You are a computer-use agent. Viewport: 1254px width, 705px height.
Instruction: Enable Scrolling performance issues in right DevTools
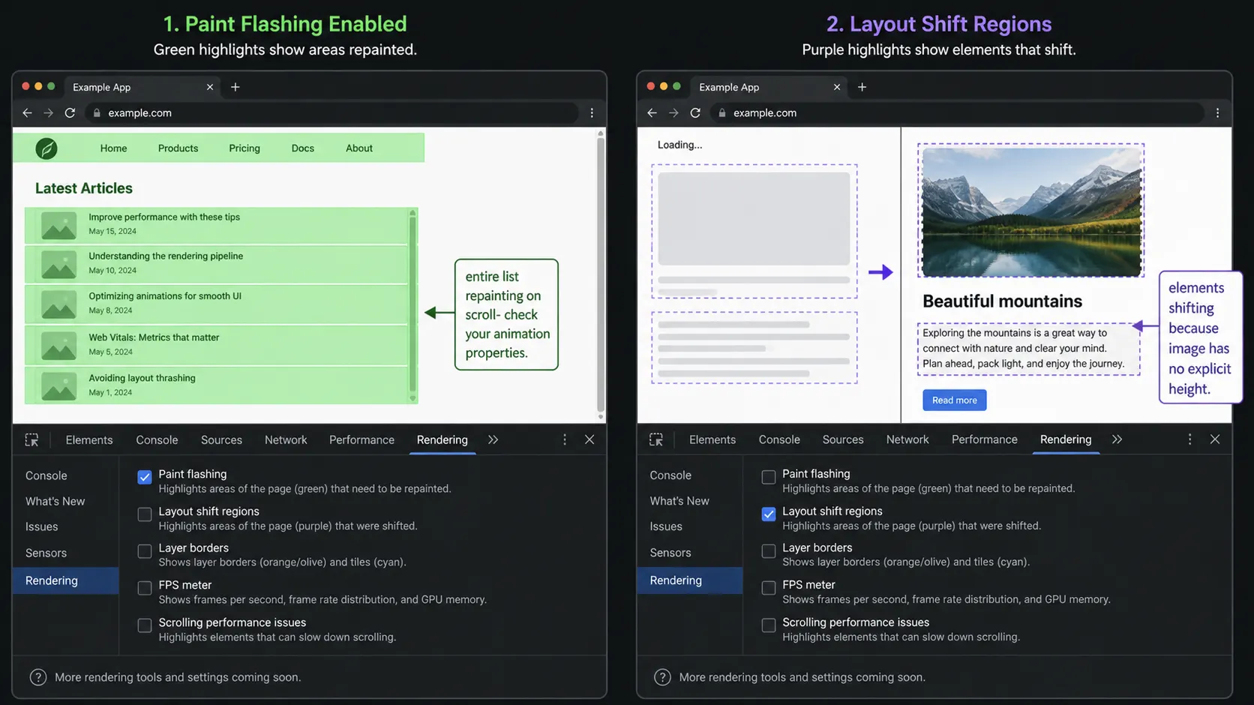point(769,625)
